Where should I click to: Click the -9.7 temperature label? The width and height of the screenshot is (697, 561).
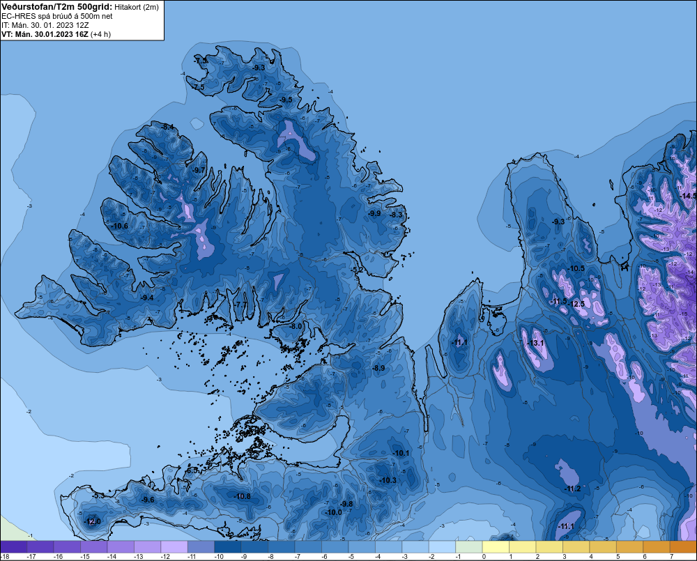[x=199, y=170]
